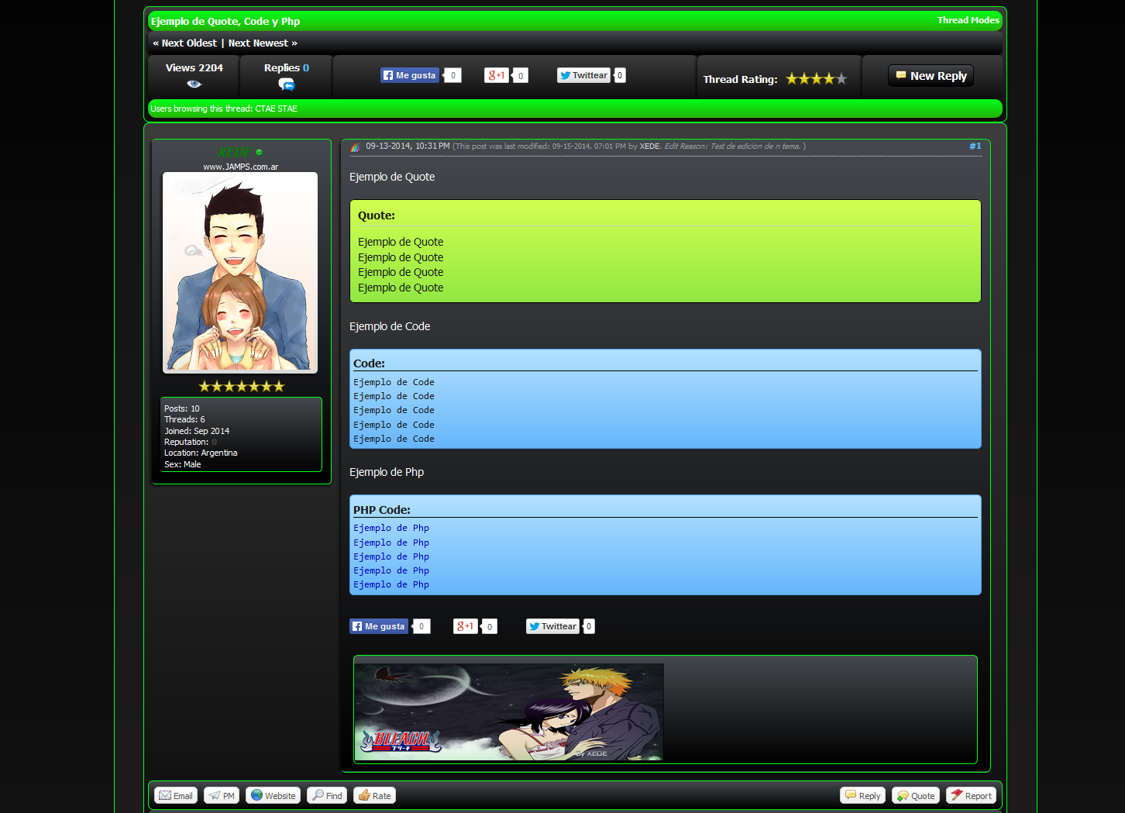Viewport: 1125px width, 813px height.
Task: Open the Thread Modes menu
Action: pyautogui.click(x=968, y=20)
